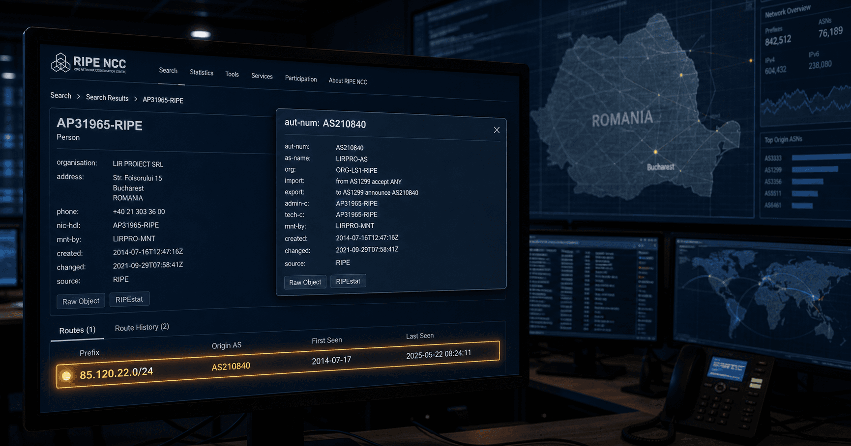Select the Routes (1) tab
Viewport: 851px width, 446px height.
click(77, 330)
